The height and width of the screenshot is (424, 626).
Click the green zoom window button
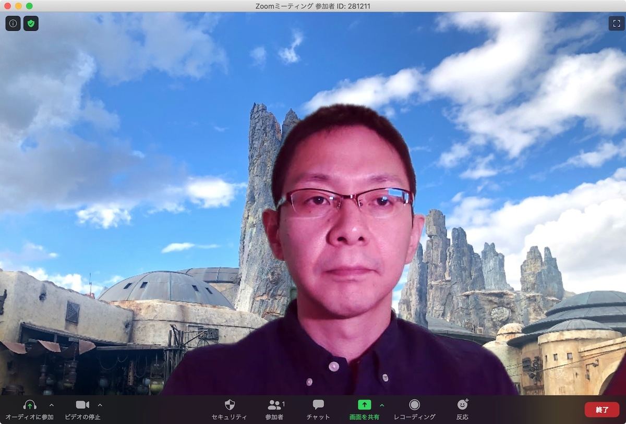pyautogui.click(x=29, y=6)
